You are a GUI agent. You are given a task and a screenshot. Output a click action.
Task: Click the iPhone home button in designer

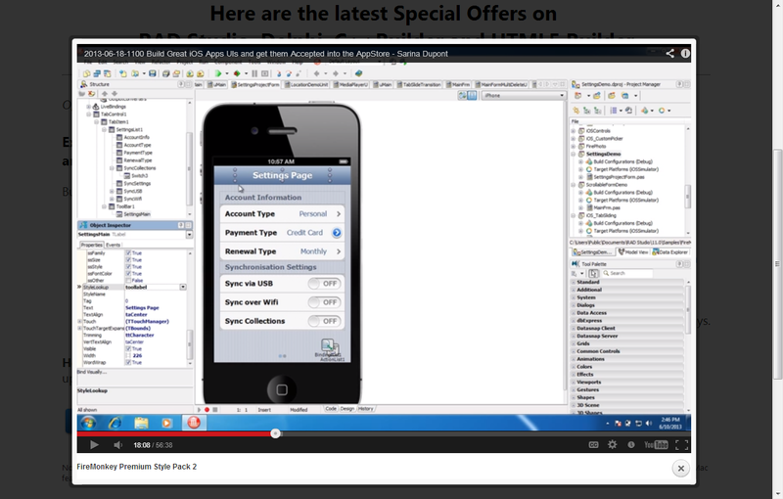point(282,389)
